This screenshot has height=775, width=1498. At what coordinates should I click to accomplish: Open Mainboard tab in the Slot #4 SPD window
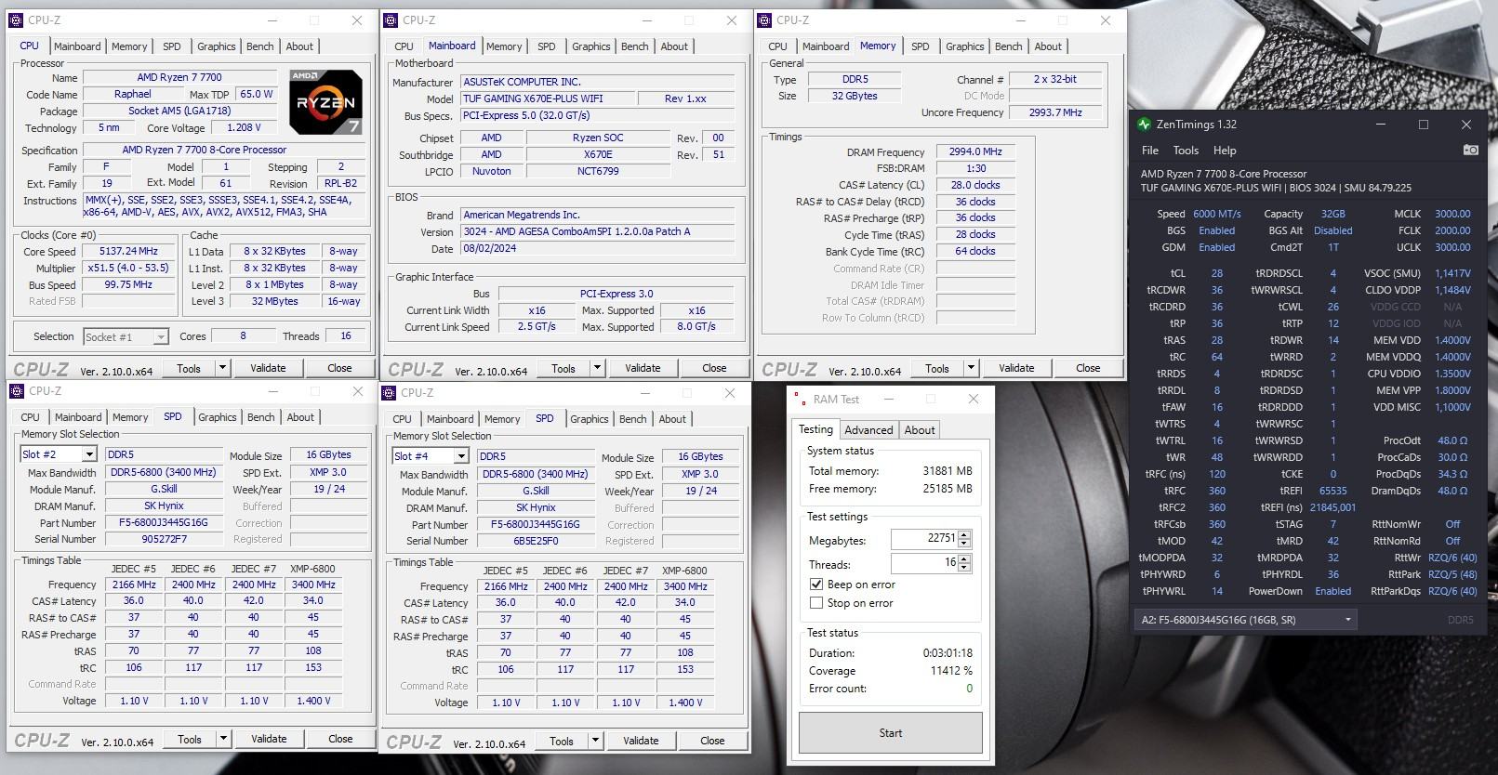coord(450,419)
